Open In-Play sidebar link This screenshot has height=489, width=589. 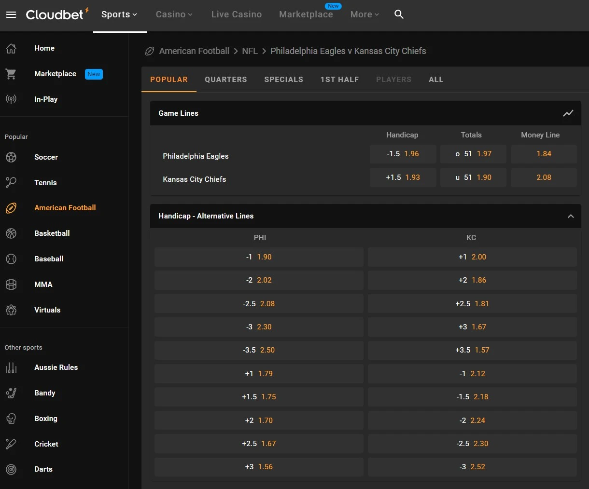coord(46,99)
